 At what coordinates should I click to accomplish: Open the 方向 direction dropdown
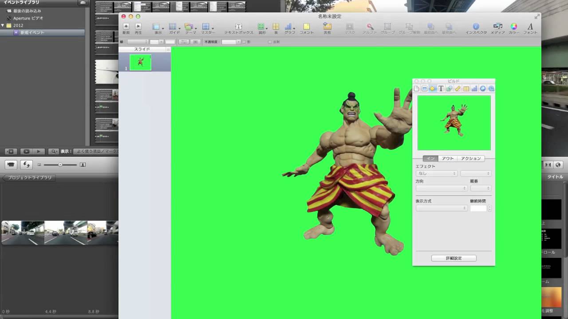click(x=442, y=188)
